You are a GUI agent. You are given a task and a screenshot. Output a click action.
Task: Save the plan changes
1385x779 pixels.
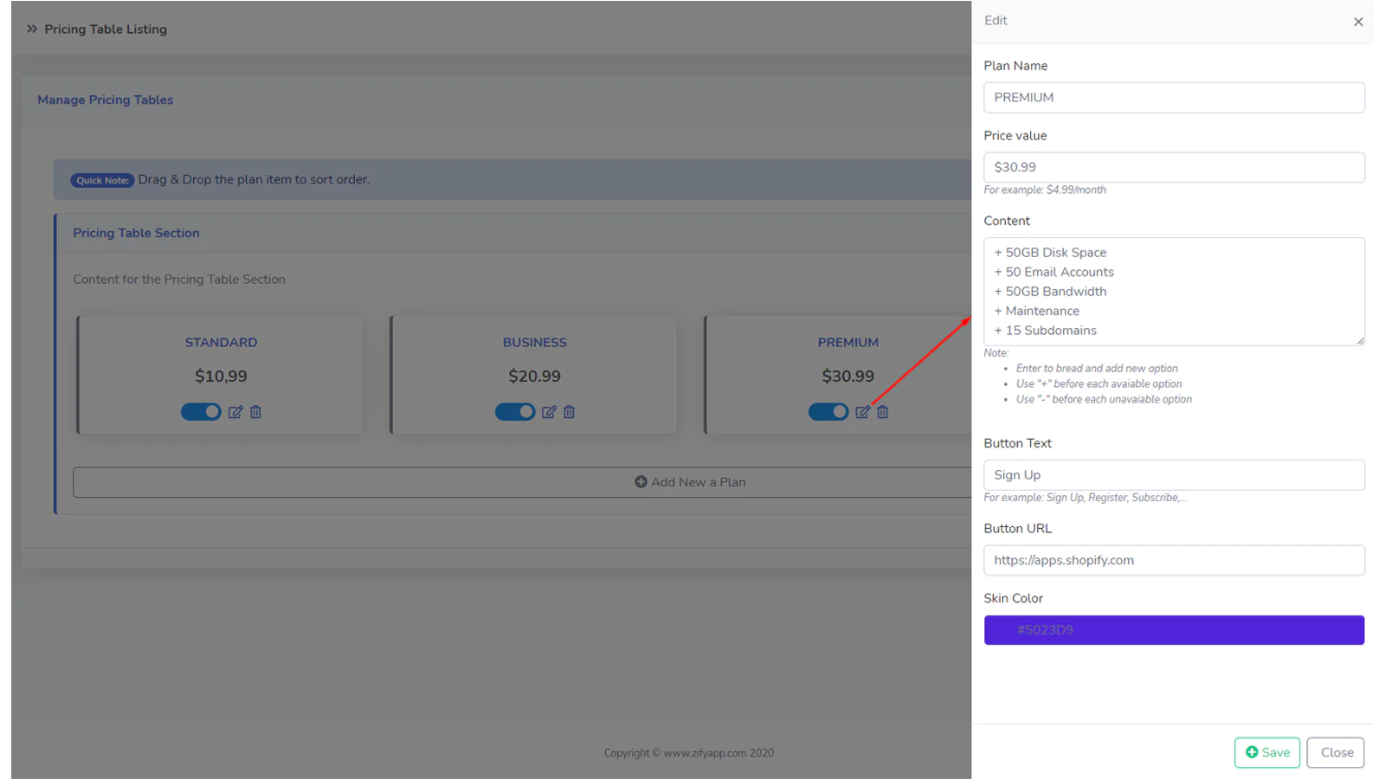point(1267,752)
